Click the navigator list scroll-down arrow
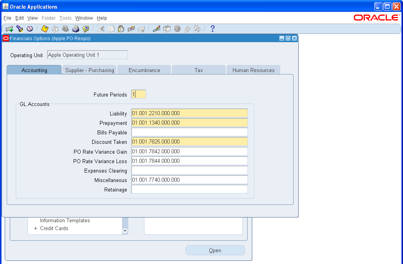This screenshot has height=264, width=403. 125,231
